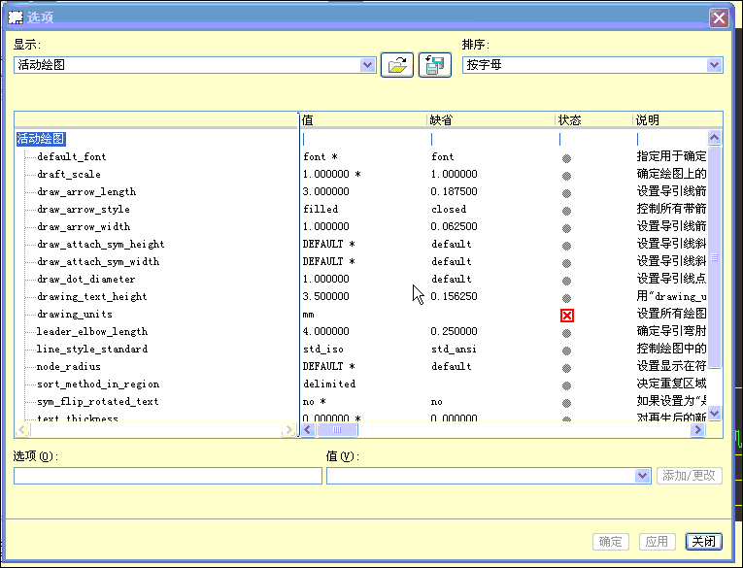Click the 确定 button
Screen dimensions: 743x568
pyautogui.click(x=610, y=542)
